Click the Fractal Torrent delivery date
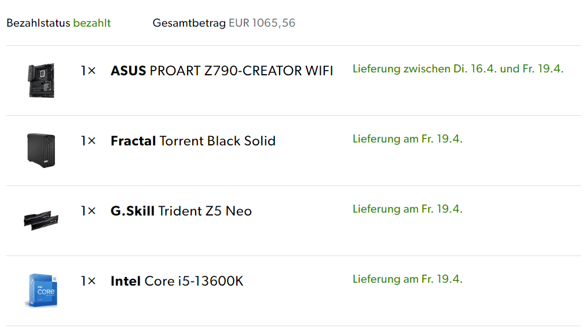The height and width of the screenshot is (336, 586). click(407, 139)
